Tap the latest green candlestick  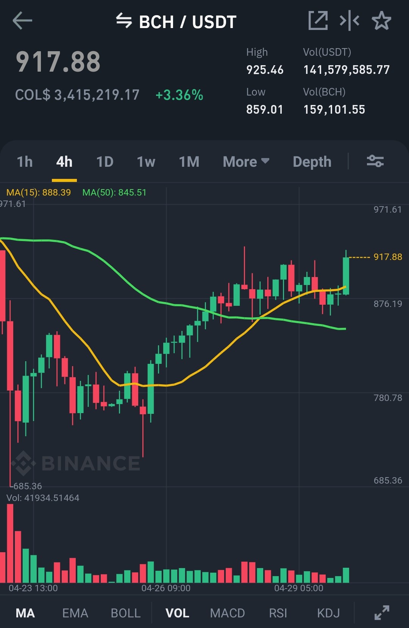(x=346, y=275)
